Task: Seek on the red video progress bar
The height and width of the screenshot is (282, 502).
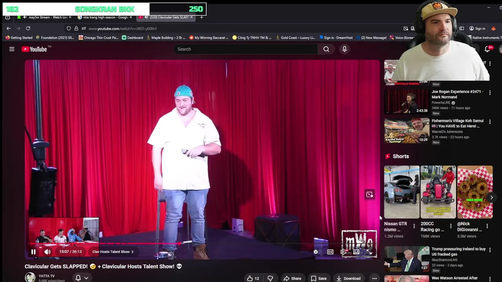Action: tap(202, 244)
